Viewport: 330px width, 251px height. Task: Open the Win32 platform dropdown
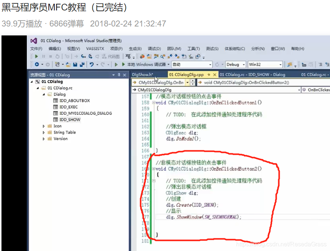[x=265, y=65]
